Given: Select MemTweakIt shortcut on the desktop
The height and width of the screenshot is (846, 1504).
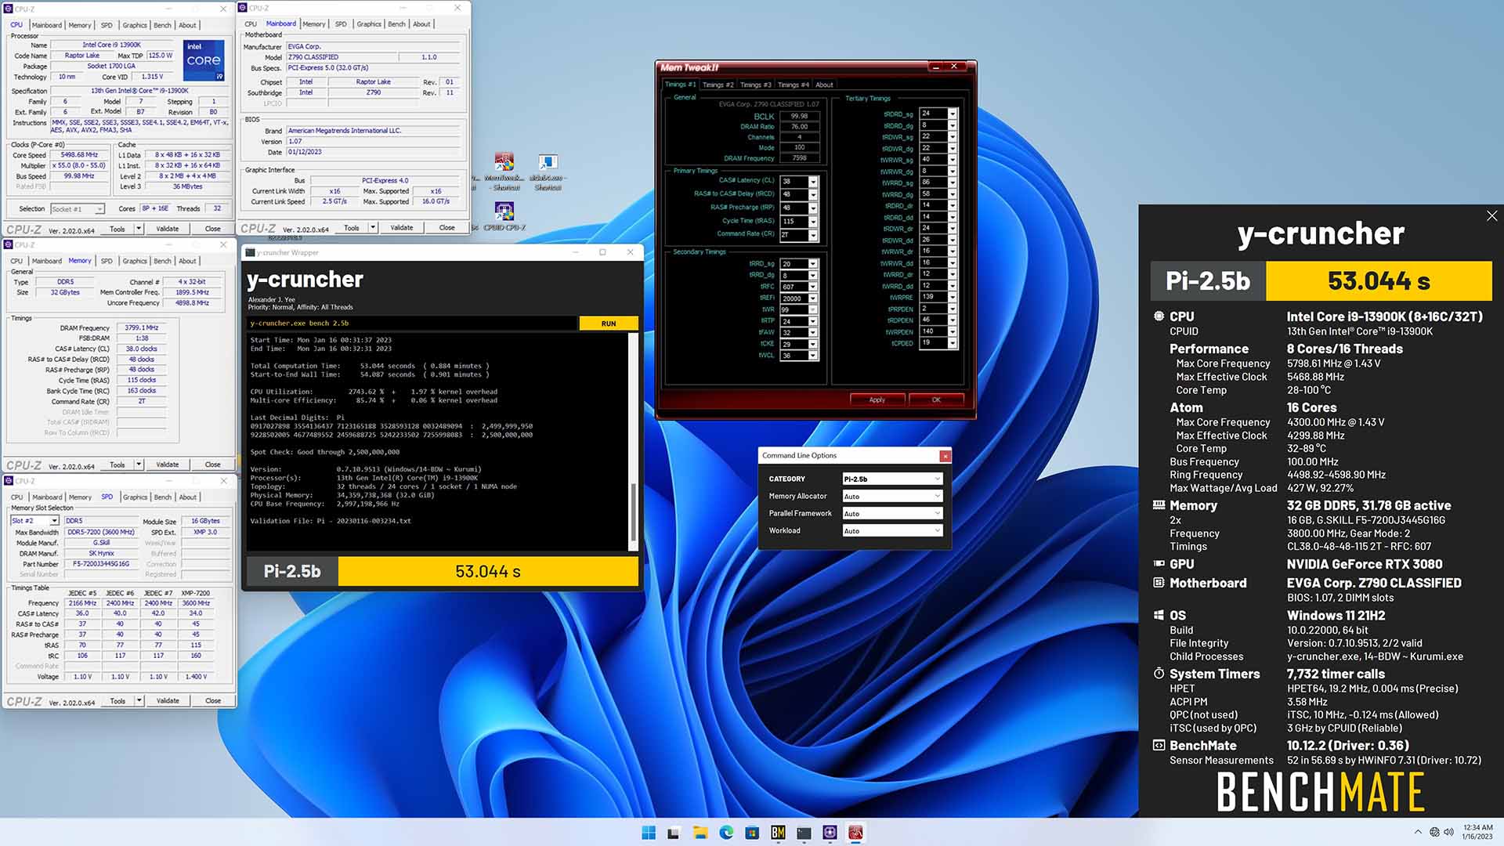Looking at the screenshot, I should (504, 172).
